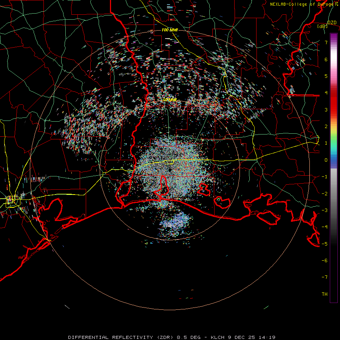This screenshot has height=340, width=340.
Task: Select the 6 dB tick label on scale
Action: [326, 59]
